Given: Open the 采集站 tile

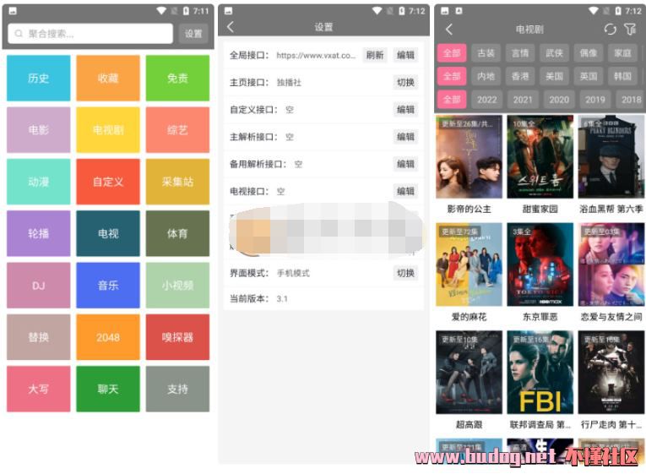Looking at the screenshot, I should [177, 182].
